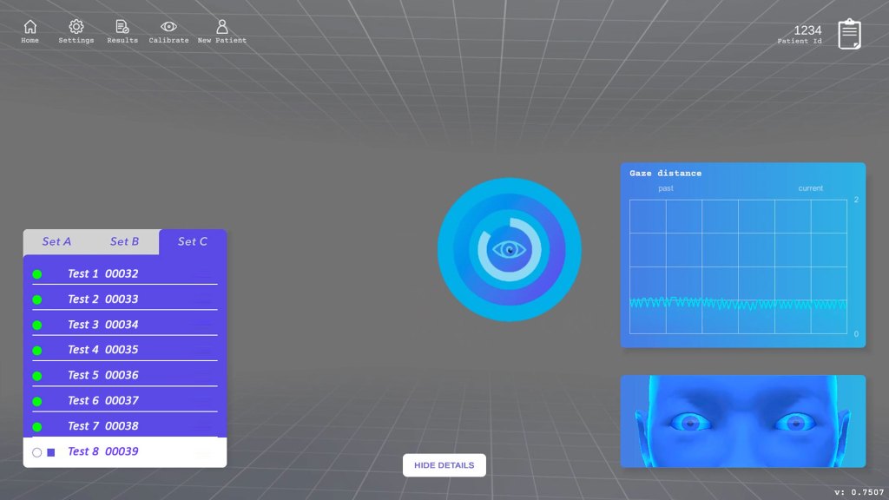889x500 pixels.
Task: Click the green status dot of Test 1
Action: (x=36, y=274)
